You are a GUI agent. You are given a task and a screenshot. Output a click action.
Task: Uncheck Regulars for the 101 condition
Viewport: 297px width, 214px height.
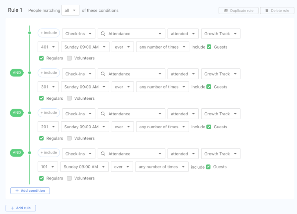[x=42, y=178]
